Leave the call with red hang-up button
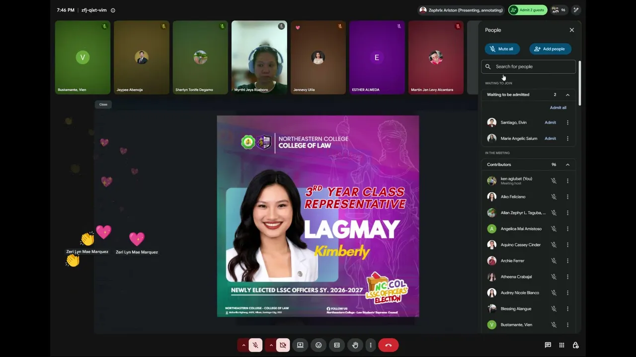Viewport: 636px width, 357px height. click(389, 345)
